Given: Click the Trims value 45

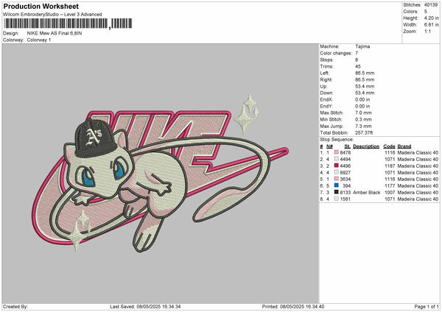Looking at the screenshot, I should tap(358, 66).
